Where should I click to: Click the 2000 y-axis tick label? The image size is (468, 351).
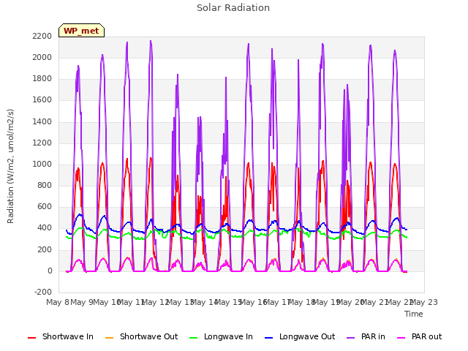[42, 57]
